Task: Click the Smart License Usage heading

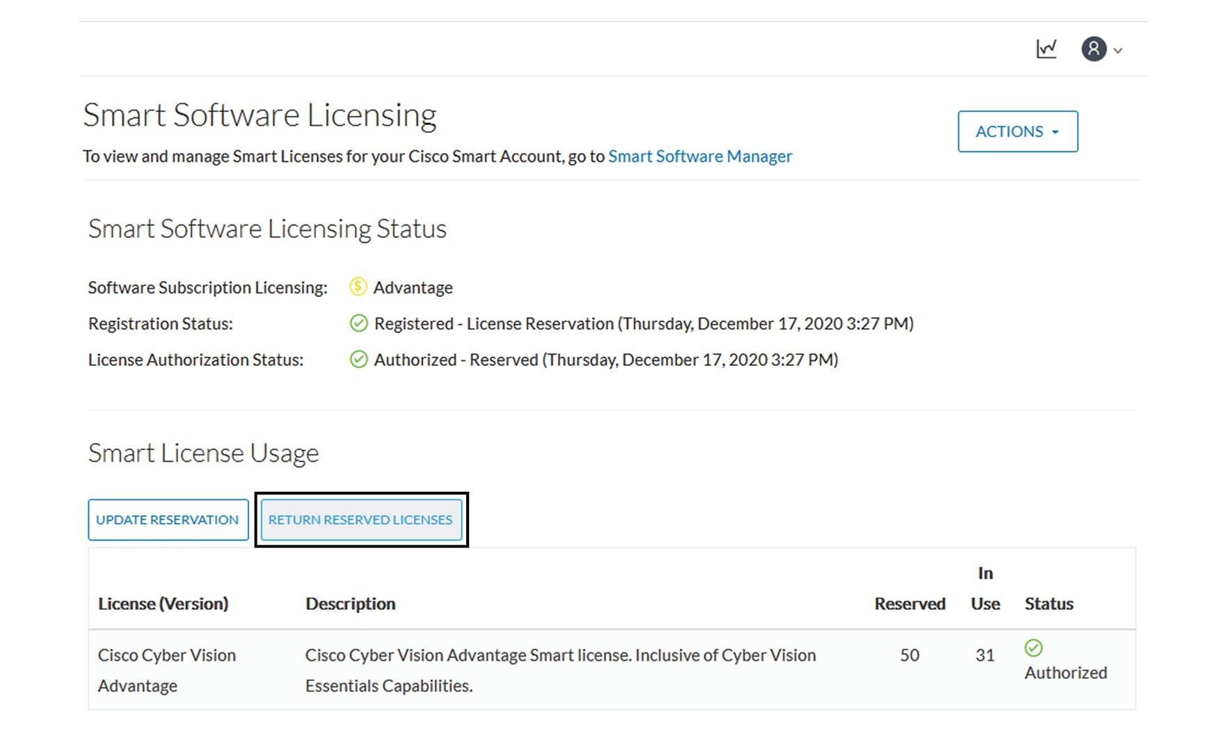Action: [203, 453]
